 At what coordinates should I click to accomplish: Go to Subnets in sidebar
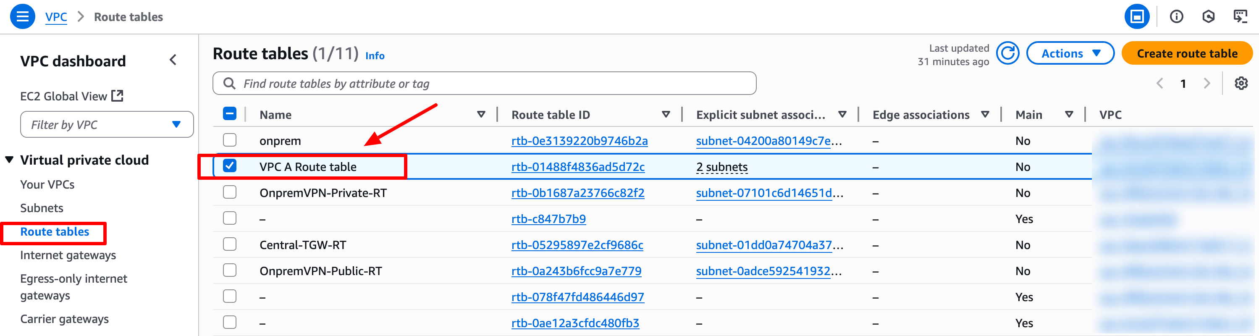[42, 208]
